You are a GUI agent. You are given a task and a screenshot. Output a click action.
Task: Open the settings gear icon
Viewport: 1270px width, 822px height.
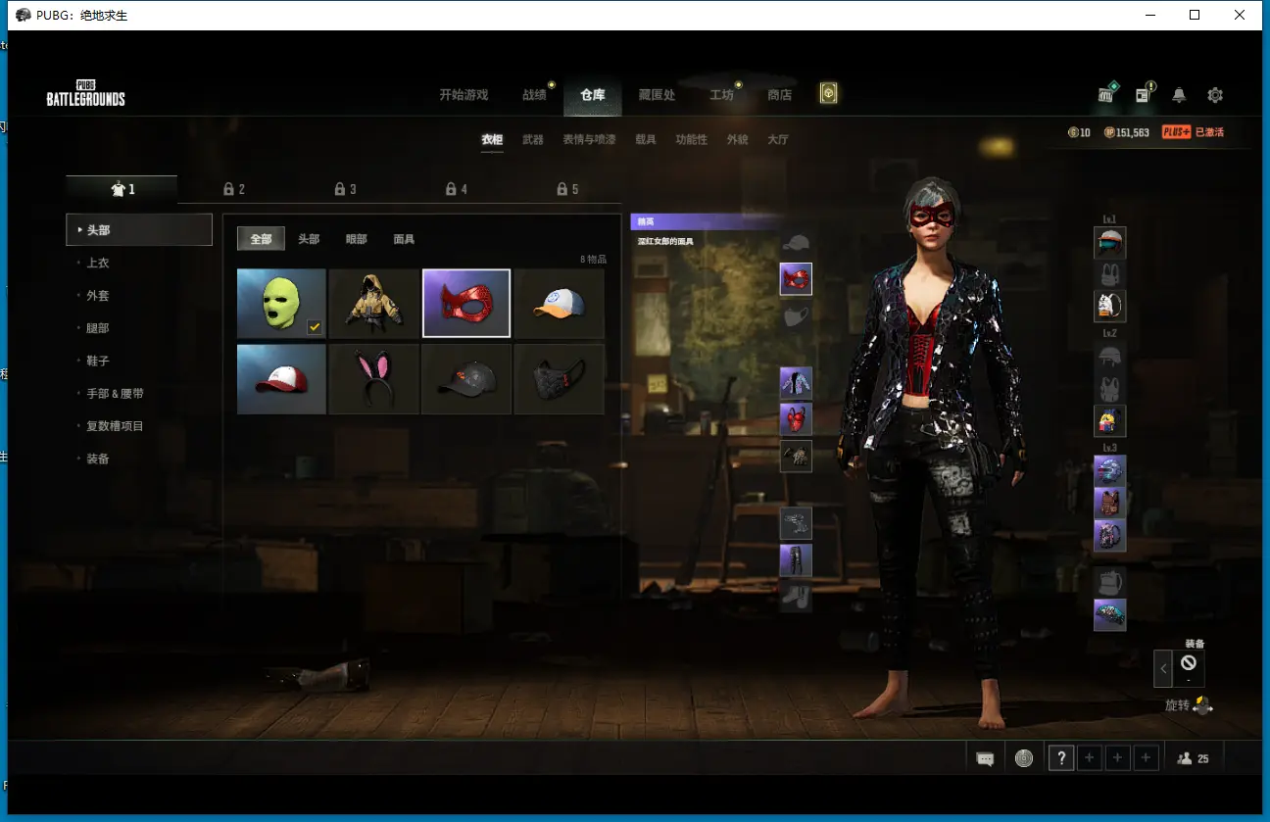[x=1215, y=95]
